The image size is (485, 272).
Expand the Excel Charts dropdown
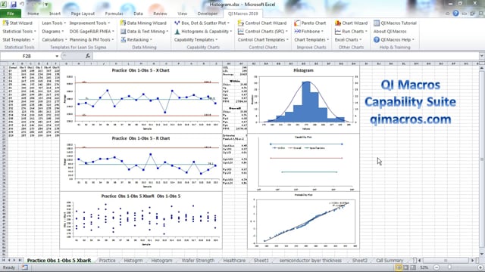348,40
